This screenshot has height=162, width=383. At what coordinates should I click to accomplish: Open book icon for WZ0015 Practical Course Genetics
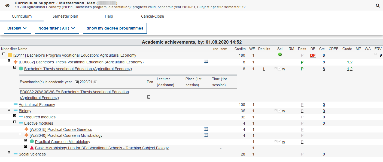click(206, 129)
